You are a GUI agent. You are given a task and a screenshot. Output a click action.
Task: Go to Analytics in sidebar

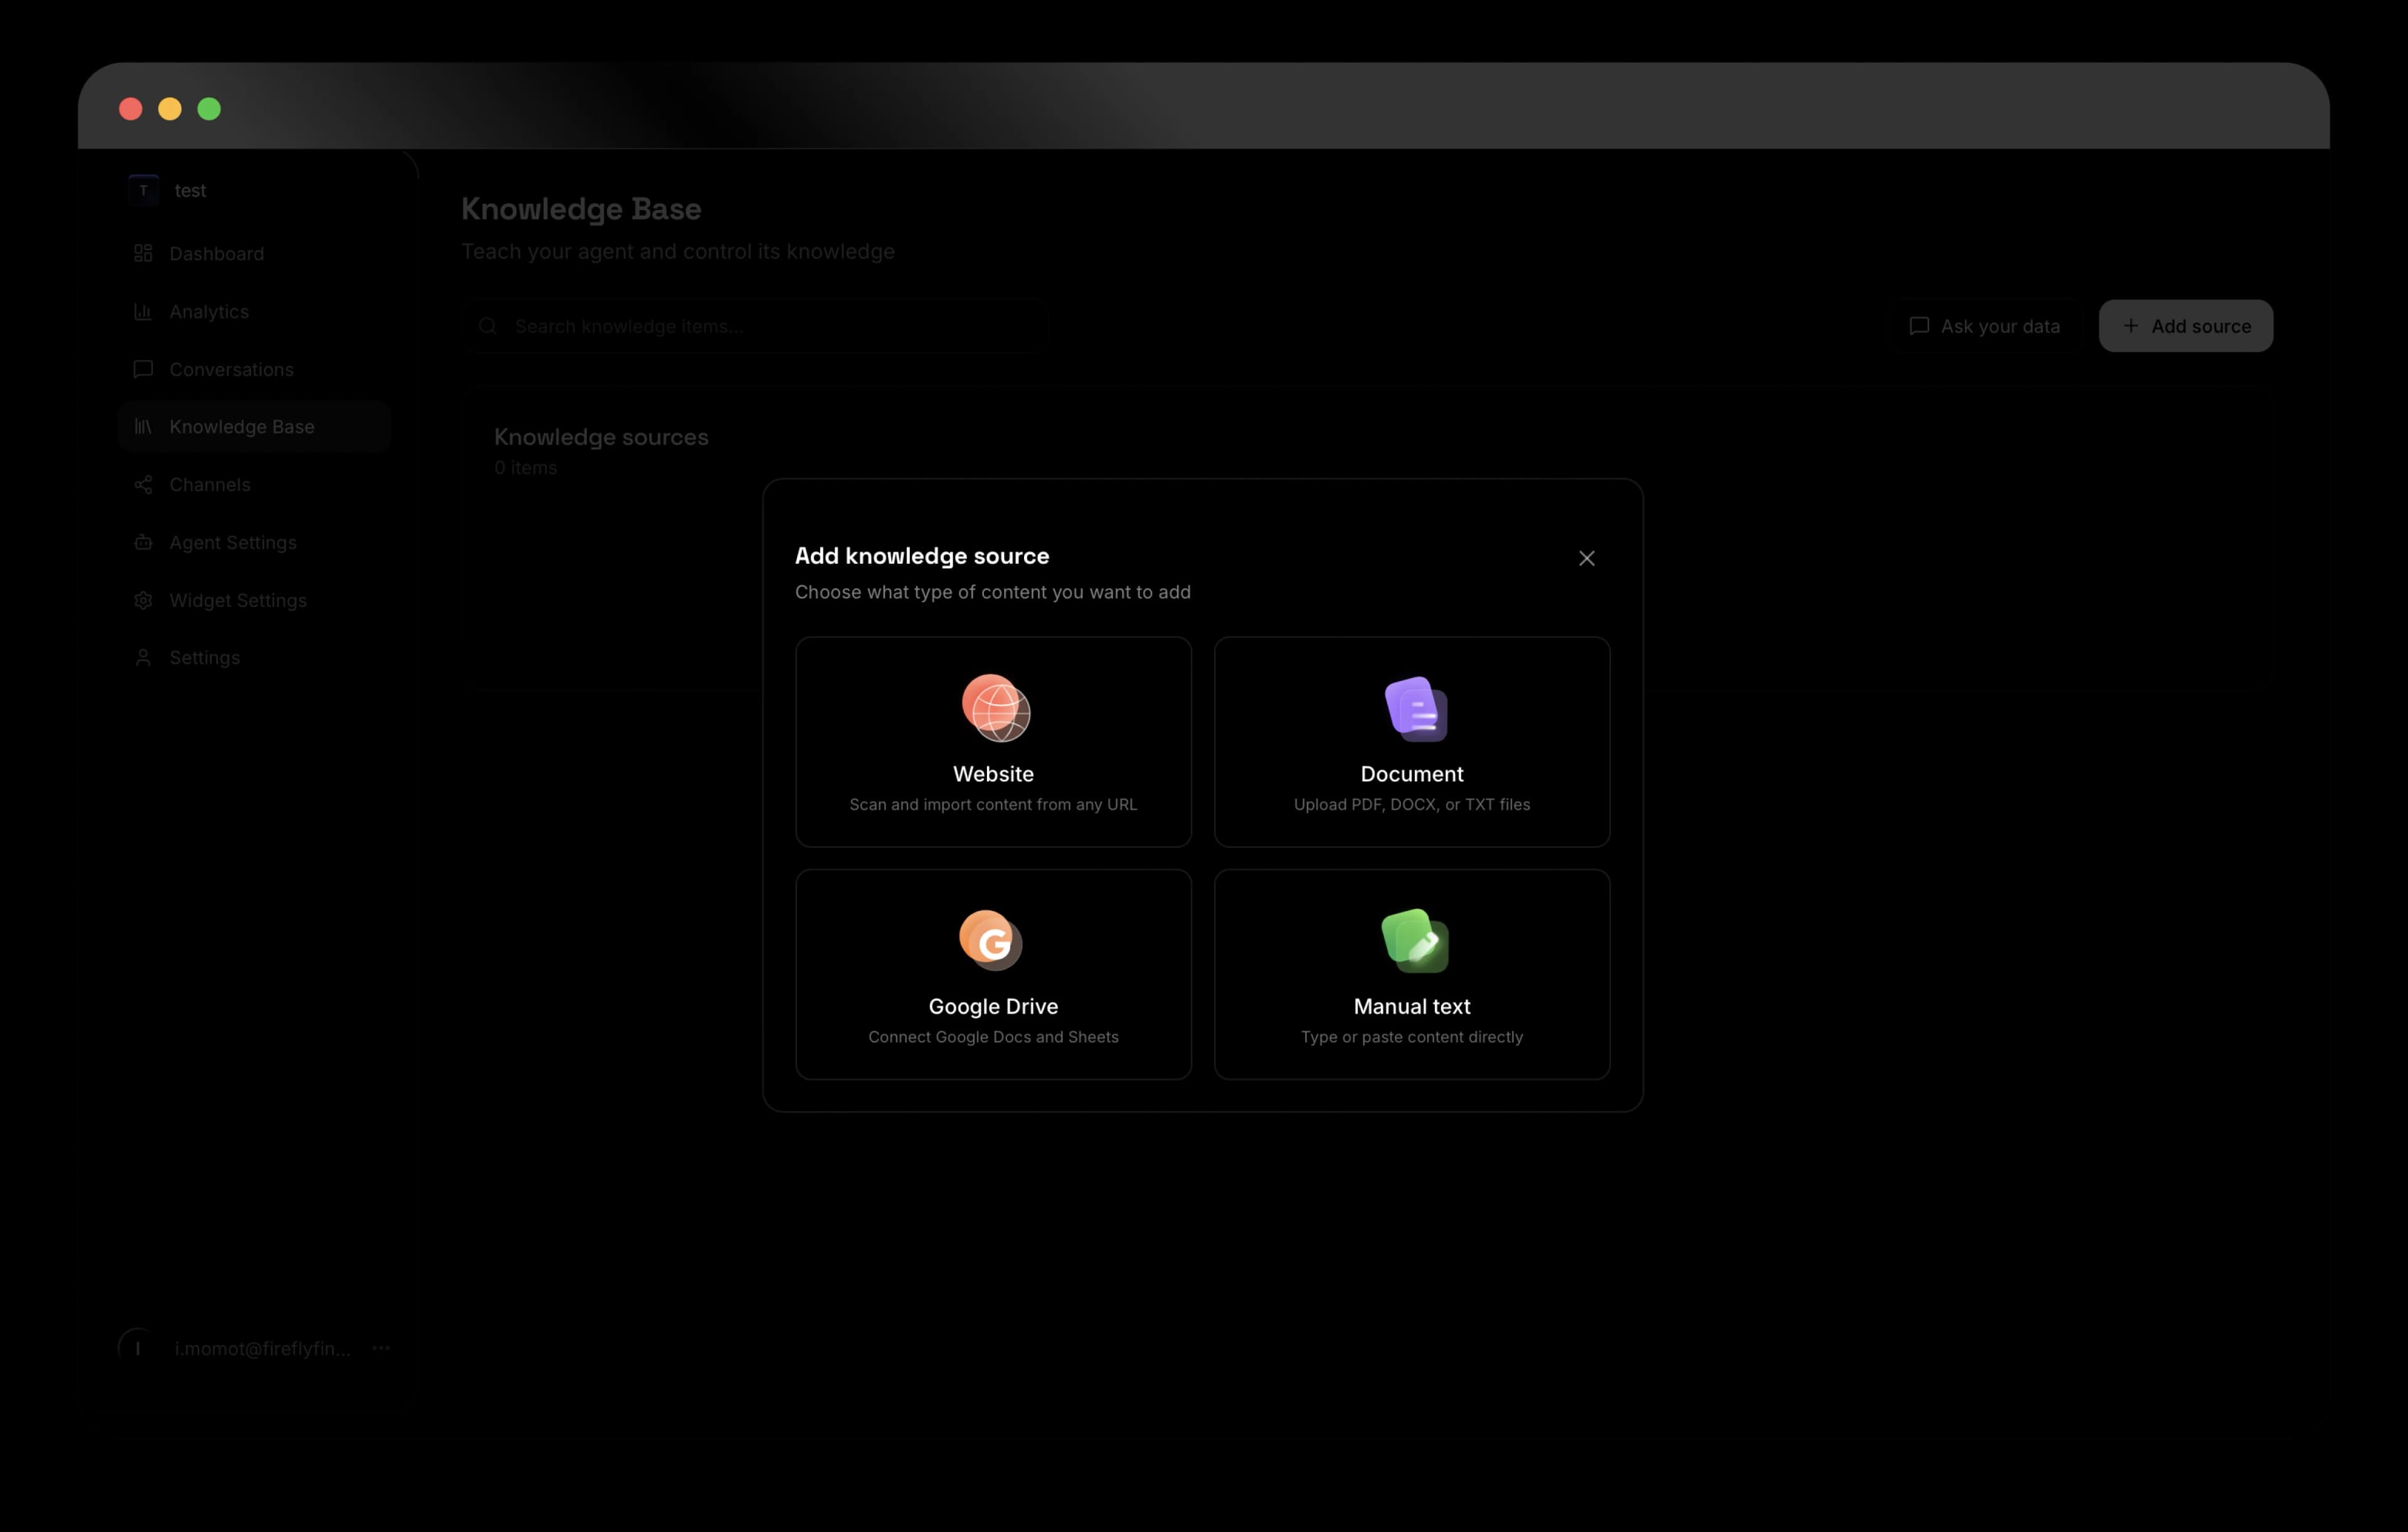pyautogui.click(x=208, y=312)
